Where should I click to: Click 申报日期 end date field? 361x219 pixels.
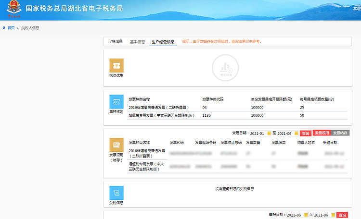(x=324, y=215)
